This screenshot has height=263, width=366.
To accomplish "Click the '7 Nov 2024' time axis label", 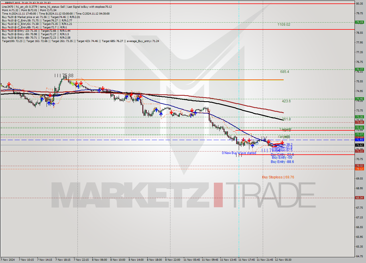I will 8,260.
